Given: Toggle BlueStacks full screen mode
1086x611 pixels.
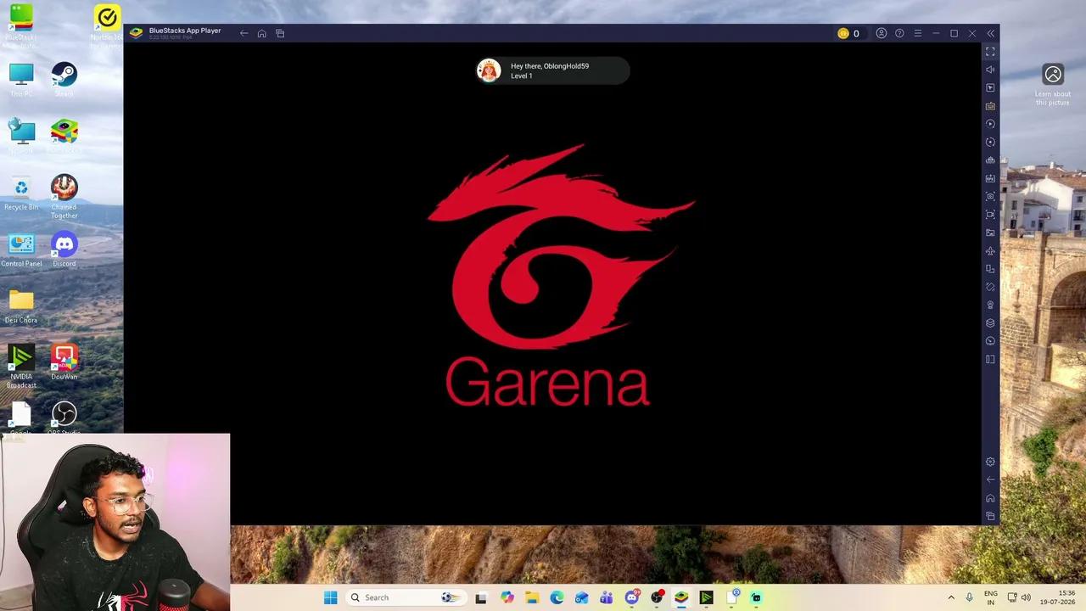Looking at the screenshot, I should pyautogui.click(x=990, y=52).
